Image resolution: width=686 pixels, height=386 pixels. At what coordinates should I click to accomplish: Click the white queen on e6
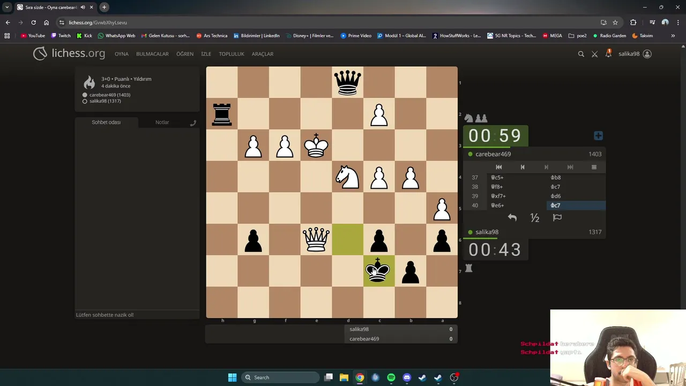pos(316,240)
